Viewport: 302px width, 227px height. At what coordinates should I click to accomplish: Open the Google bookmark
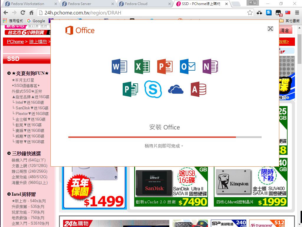pyautogui.click(x=36, y=21)
